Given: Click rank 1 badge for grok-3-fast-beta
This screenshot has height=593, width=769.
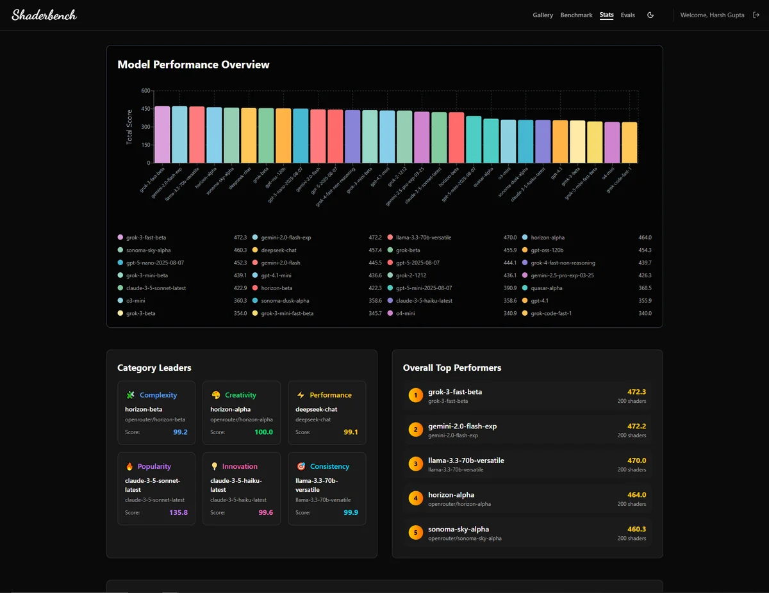Looking at the screenshot, I should pos(415,396).
